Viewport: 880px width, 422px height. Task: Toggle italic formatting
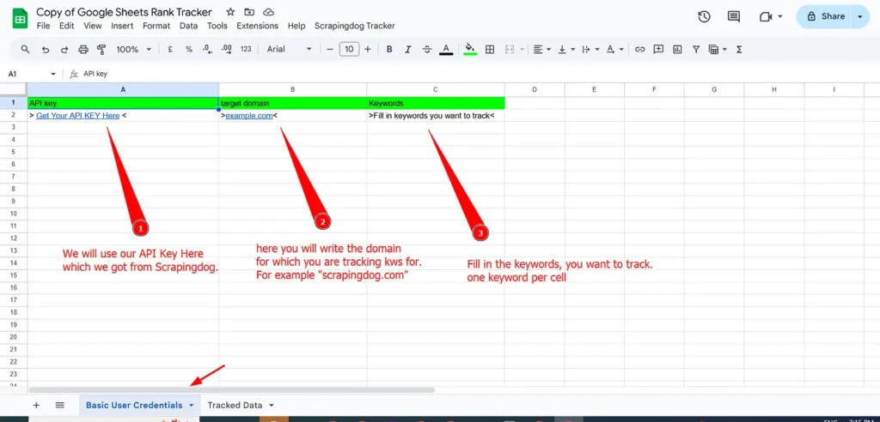tap(408, 49)
